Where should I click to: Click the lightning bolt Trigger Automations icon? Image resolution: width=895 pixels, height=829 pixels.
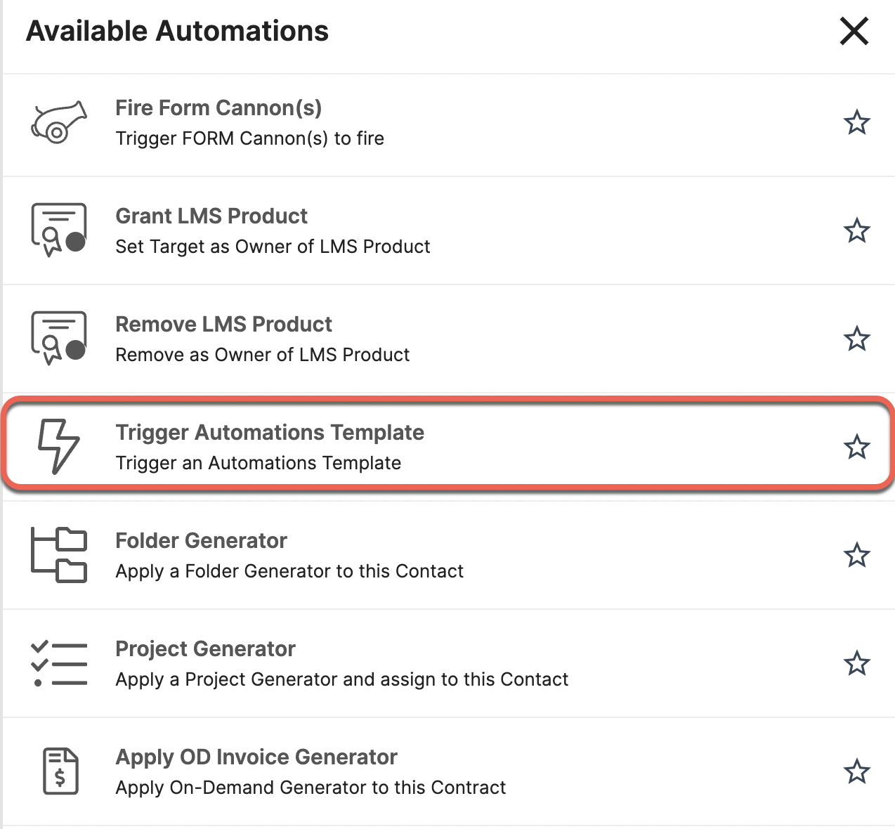click(x=58, y=447)
